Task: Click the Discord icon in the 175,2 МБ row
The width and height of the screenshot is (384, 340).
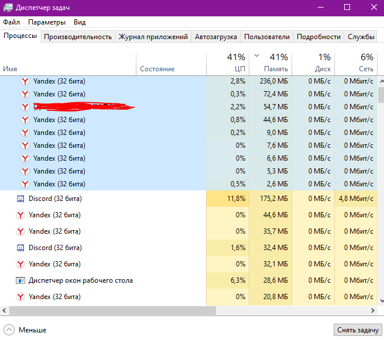Action: click(x=20, y=199)
